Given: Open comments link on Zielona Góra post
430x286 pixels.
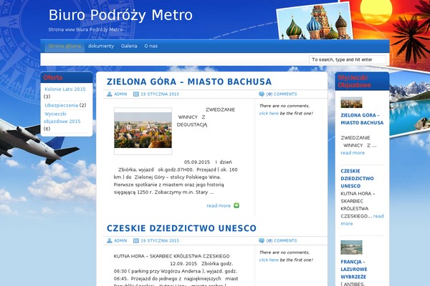Looking at the screenshot, I should point(282,94).
